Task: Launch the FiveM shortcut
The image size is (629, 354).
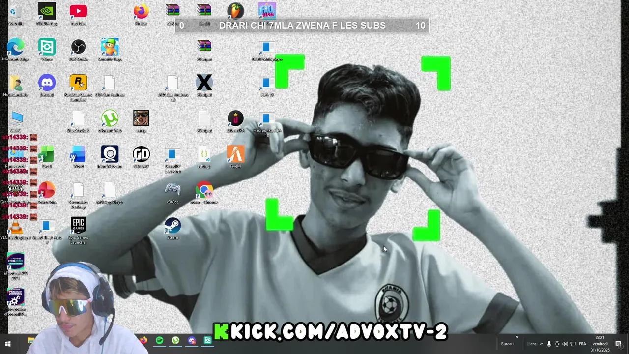Action: point(235,158)
